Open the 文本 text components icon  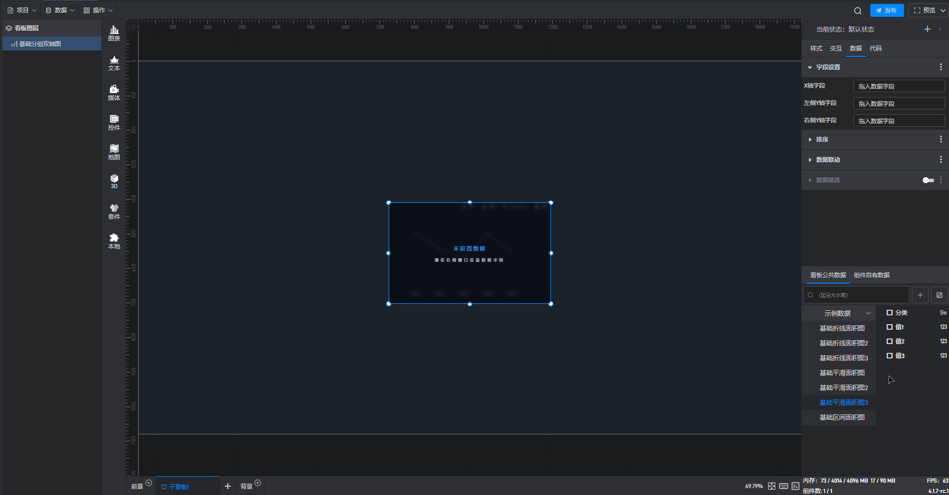pos(114,63)
